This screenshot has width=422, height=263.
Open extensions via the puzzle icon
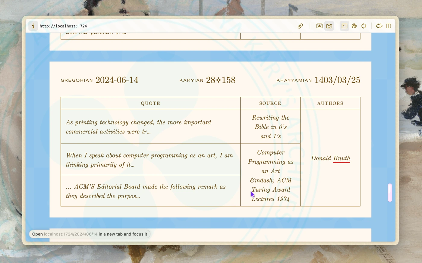(379, 26)
